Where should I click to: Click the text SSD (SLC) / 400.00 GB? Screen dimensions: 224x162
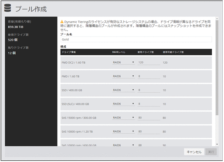75,104
